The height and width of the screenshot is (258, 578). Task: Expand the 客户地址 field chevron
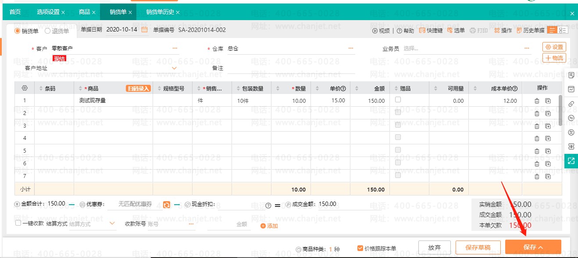(x=174, y=68)
